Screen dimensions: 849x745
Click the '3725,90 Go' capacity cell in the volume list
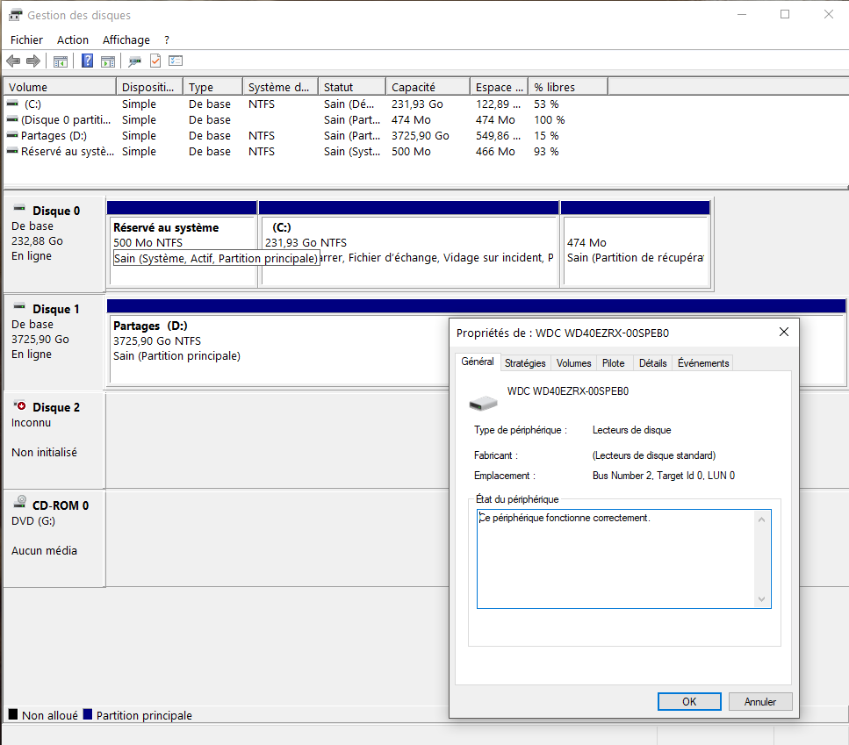point(421,136)
